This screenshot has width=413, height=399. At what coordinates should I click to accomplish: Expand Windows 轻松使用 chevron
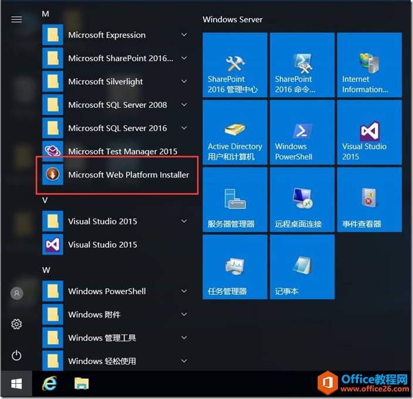coord(184,361)
